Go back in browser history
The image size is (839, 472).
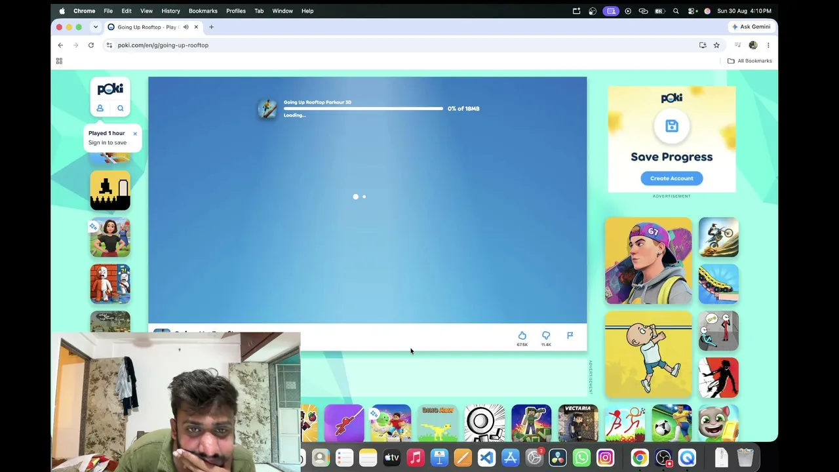pos(60,45)
